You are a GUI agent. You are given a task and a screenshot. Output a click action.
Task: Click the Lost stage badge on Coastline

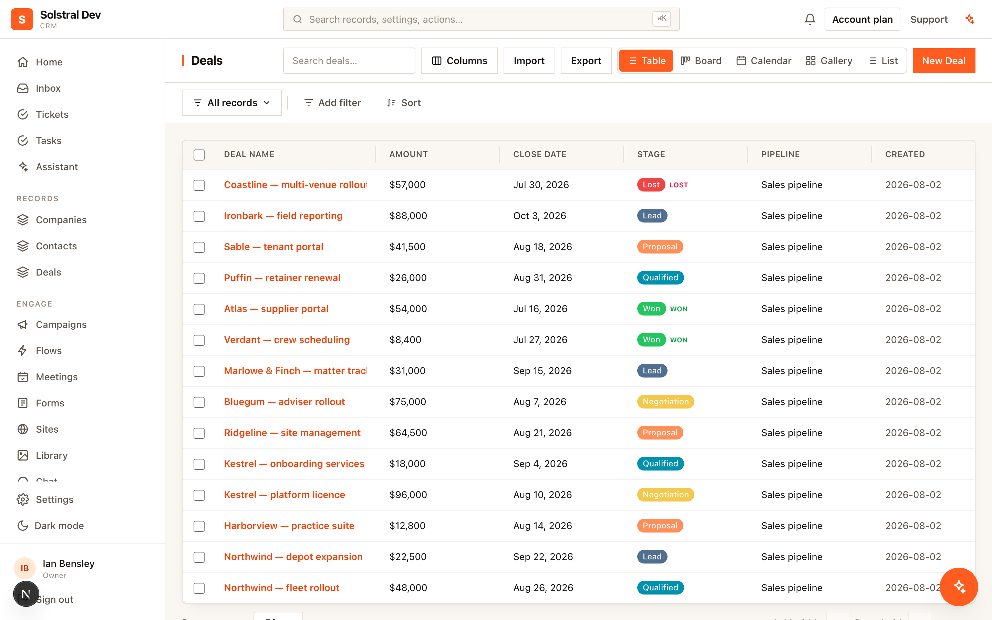click(651, 185)
